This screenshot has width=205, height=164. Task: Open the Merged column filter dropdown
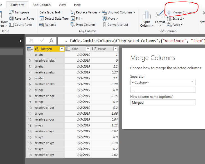(62, 49)
